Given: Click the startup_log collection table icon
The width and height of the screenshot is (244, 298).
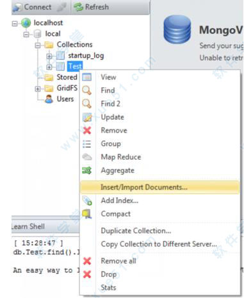Looking at the screenshot, I should point(60,56).
